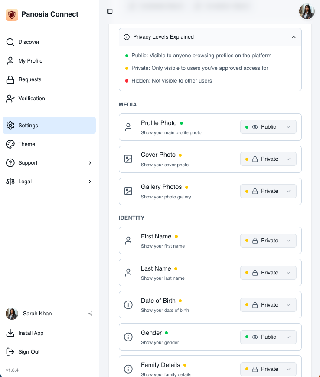The image size is (320, 377).
Task: Click the Gallery Photos image icon
Action: click(x=128, y=191)
